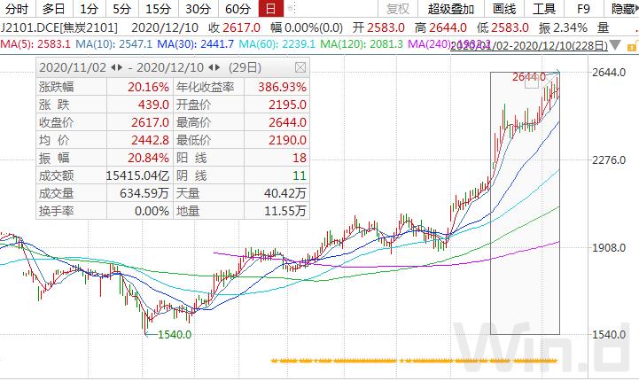Click the 1540.0 low price marker on the chart

coord(175,335)
